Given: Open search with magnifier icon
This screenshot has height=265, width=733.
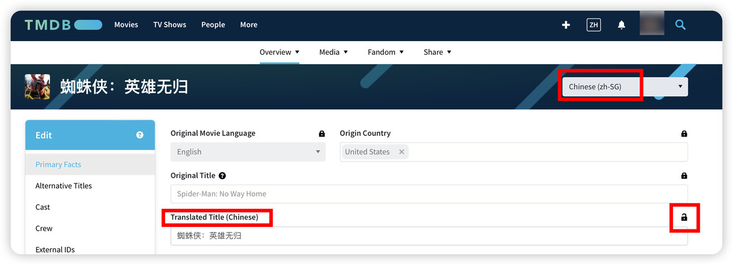Looking at the screenshot, I should point(680,24).
